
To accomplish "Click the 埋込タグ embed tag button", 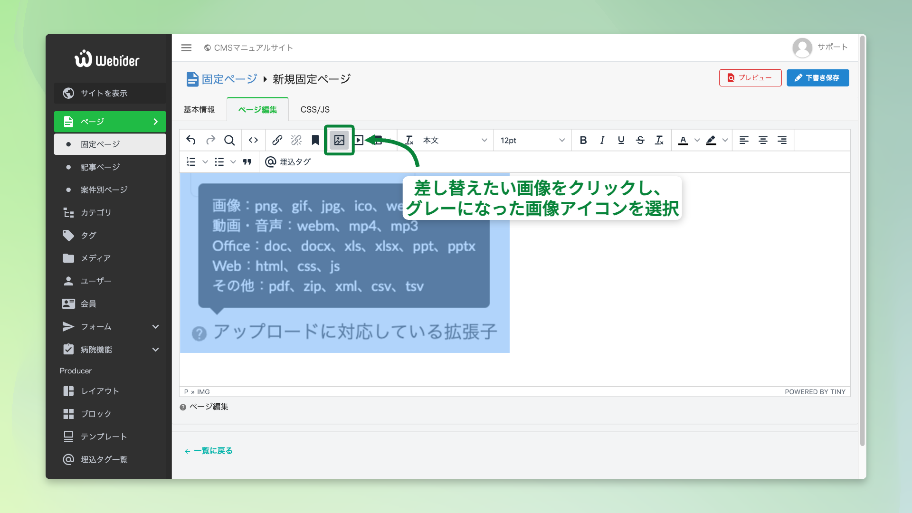I will pos(288,162).
